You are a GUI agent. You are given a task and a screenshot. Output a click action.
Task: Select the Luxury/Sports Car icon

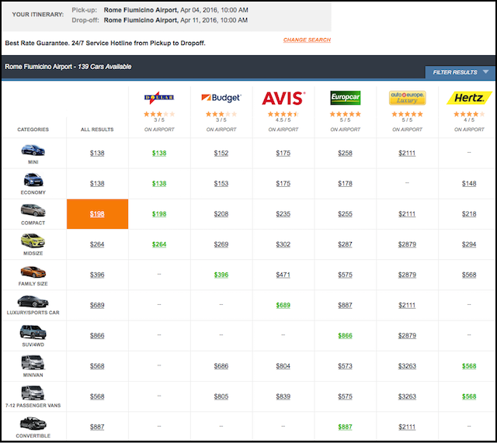[33, 301]
